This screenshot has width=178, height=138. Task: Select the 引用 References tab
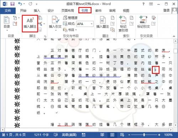coord(85,10)
